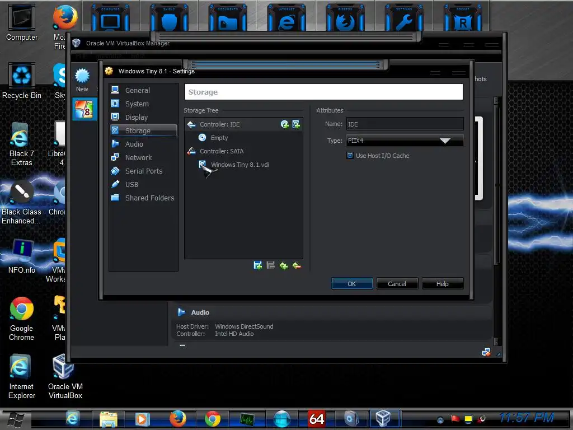Click the IDE controller Name field
Screen dimensions: 573x430
[x=405, y=124]
